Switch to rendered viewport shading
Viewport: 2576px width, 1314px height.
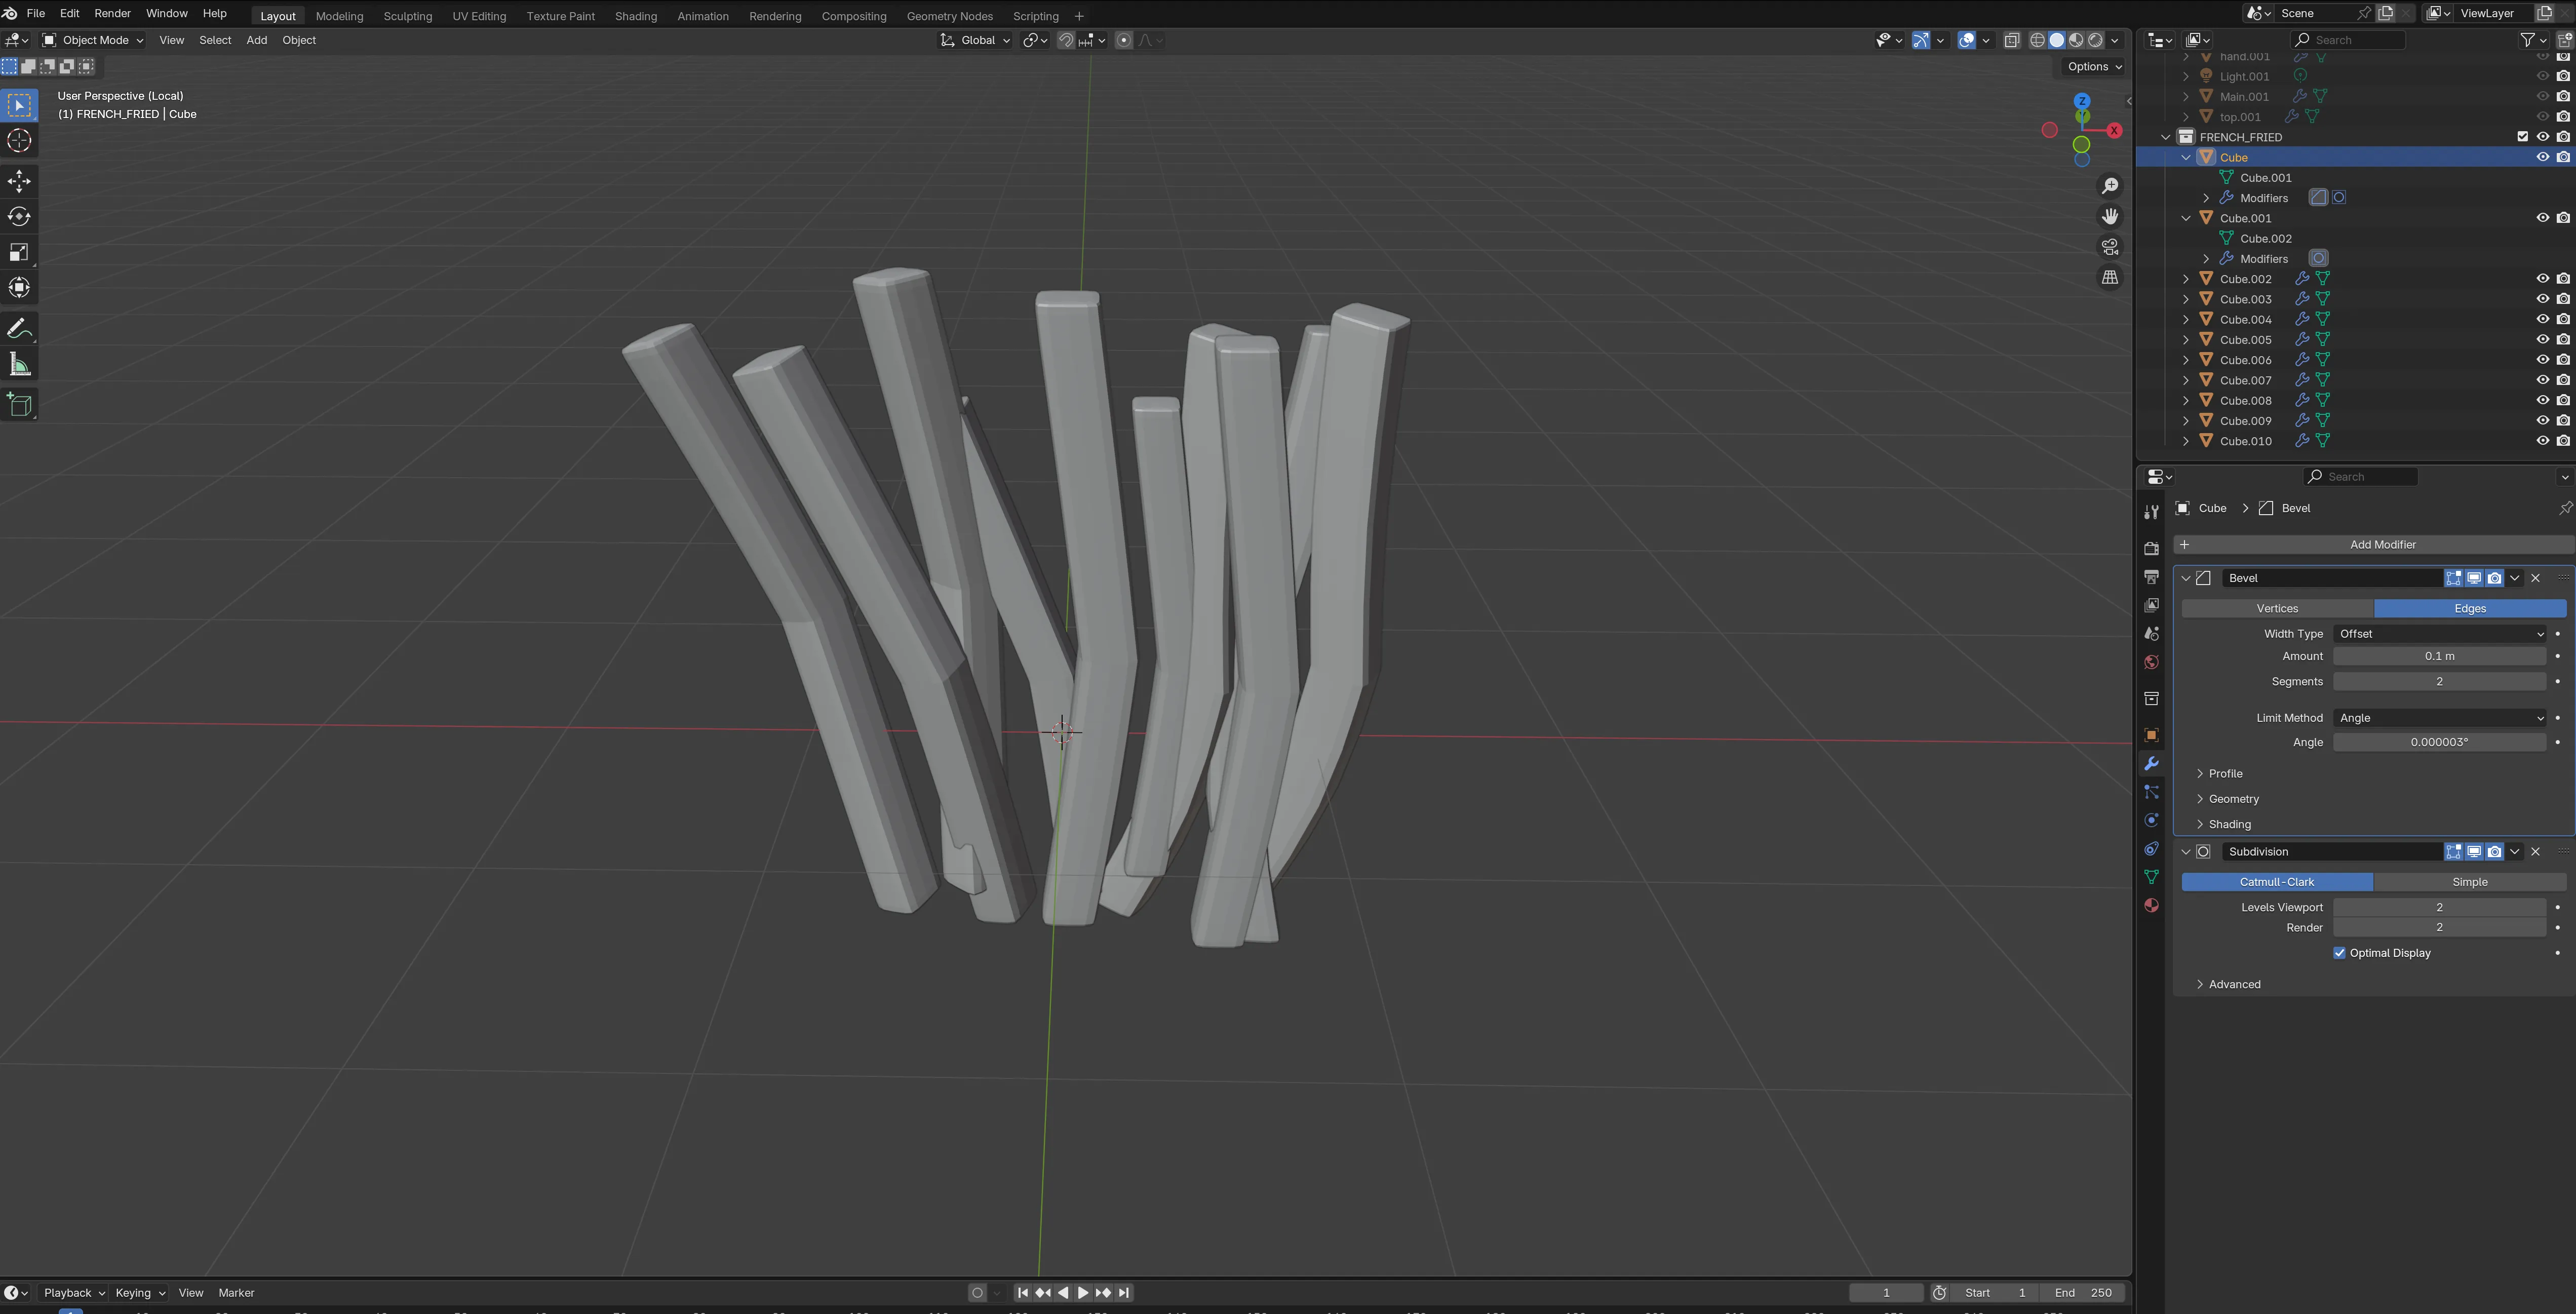(x=2096, y=40)
